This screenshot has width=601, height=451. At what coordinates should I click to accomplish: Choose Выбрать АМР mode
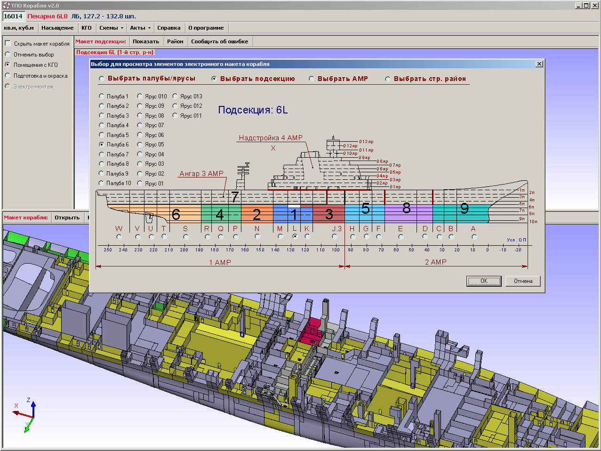click(x=312, y=79)
